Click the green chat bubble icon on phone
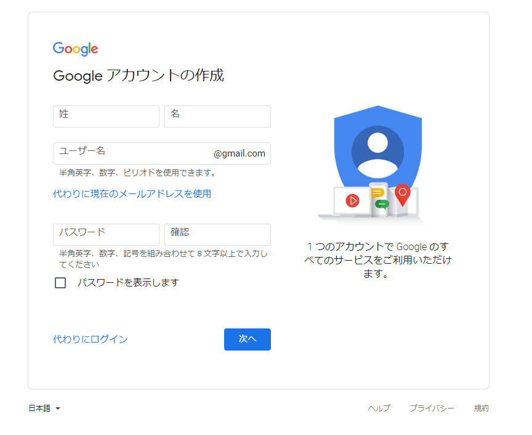The width and height of the screenshot is (532, 435). coord(382,204)
